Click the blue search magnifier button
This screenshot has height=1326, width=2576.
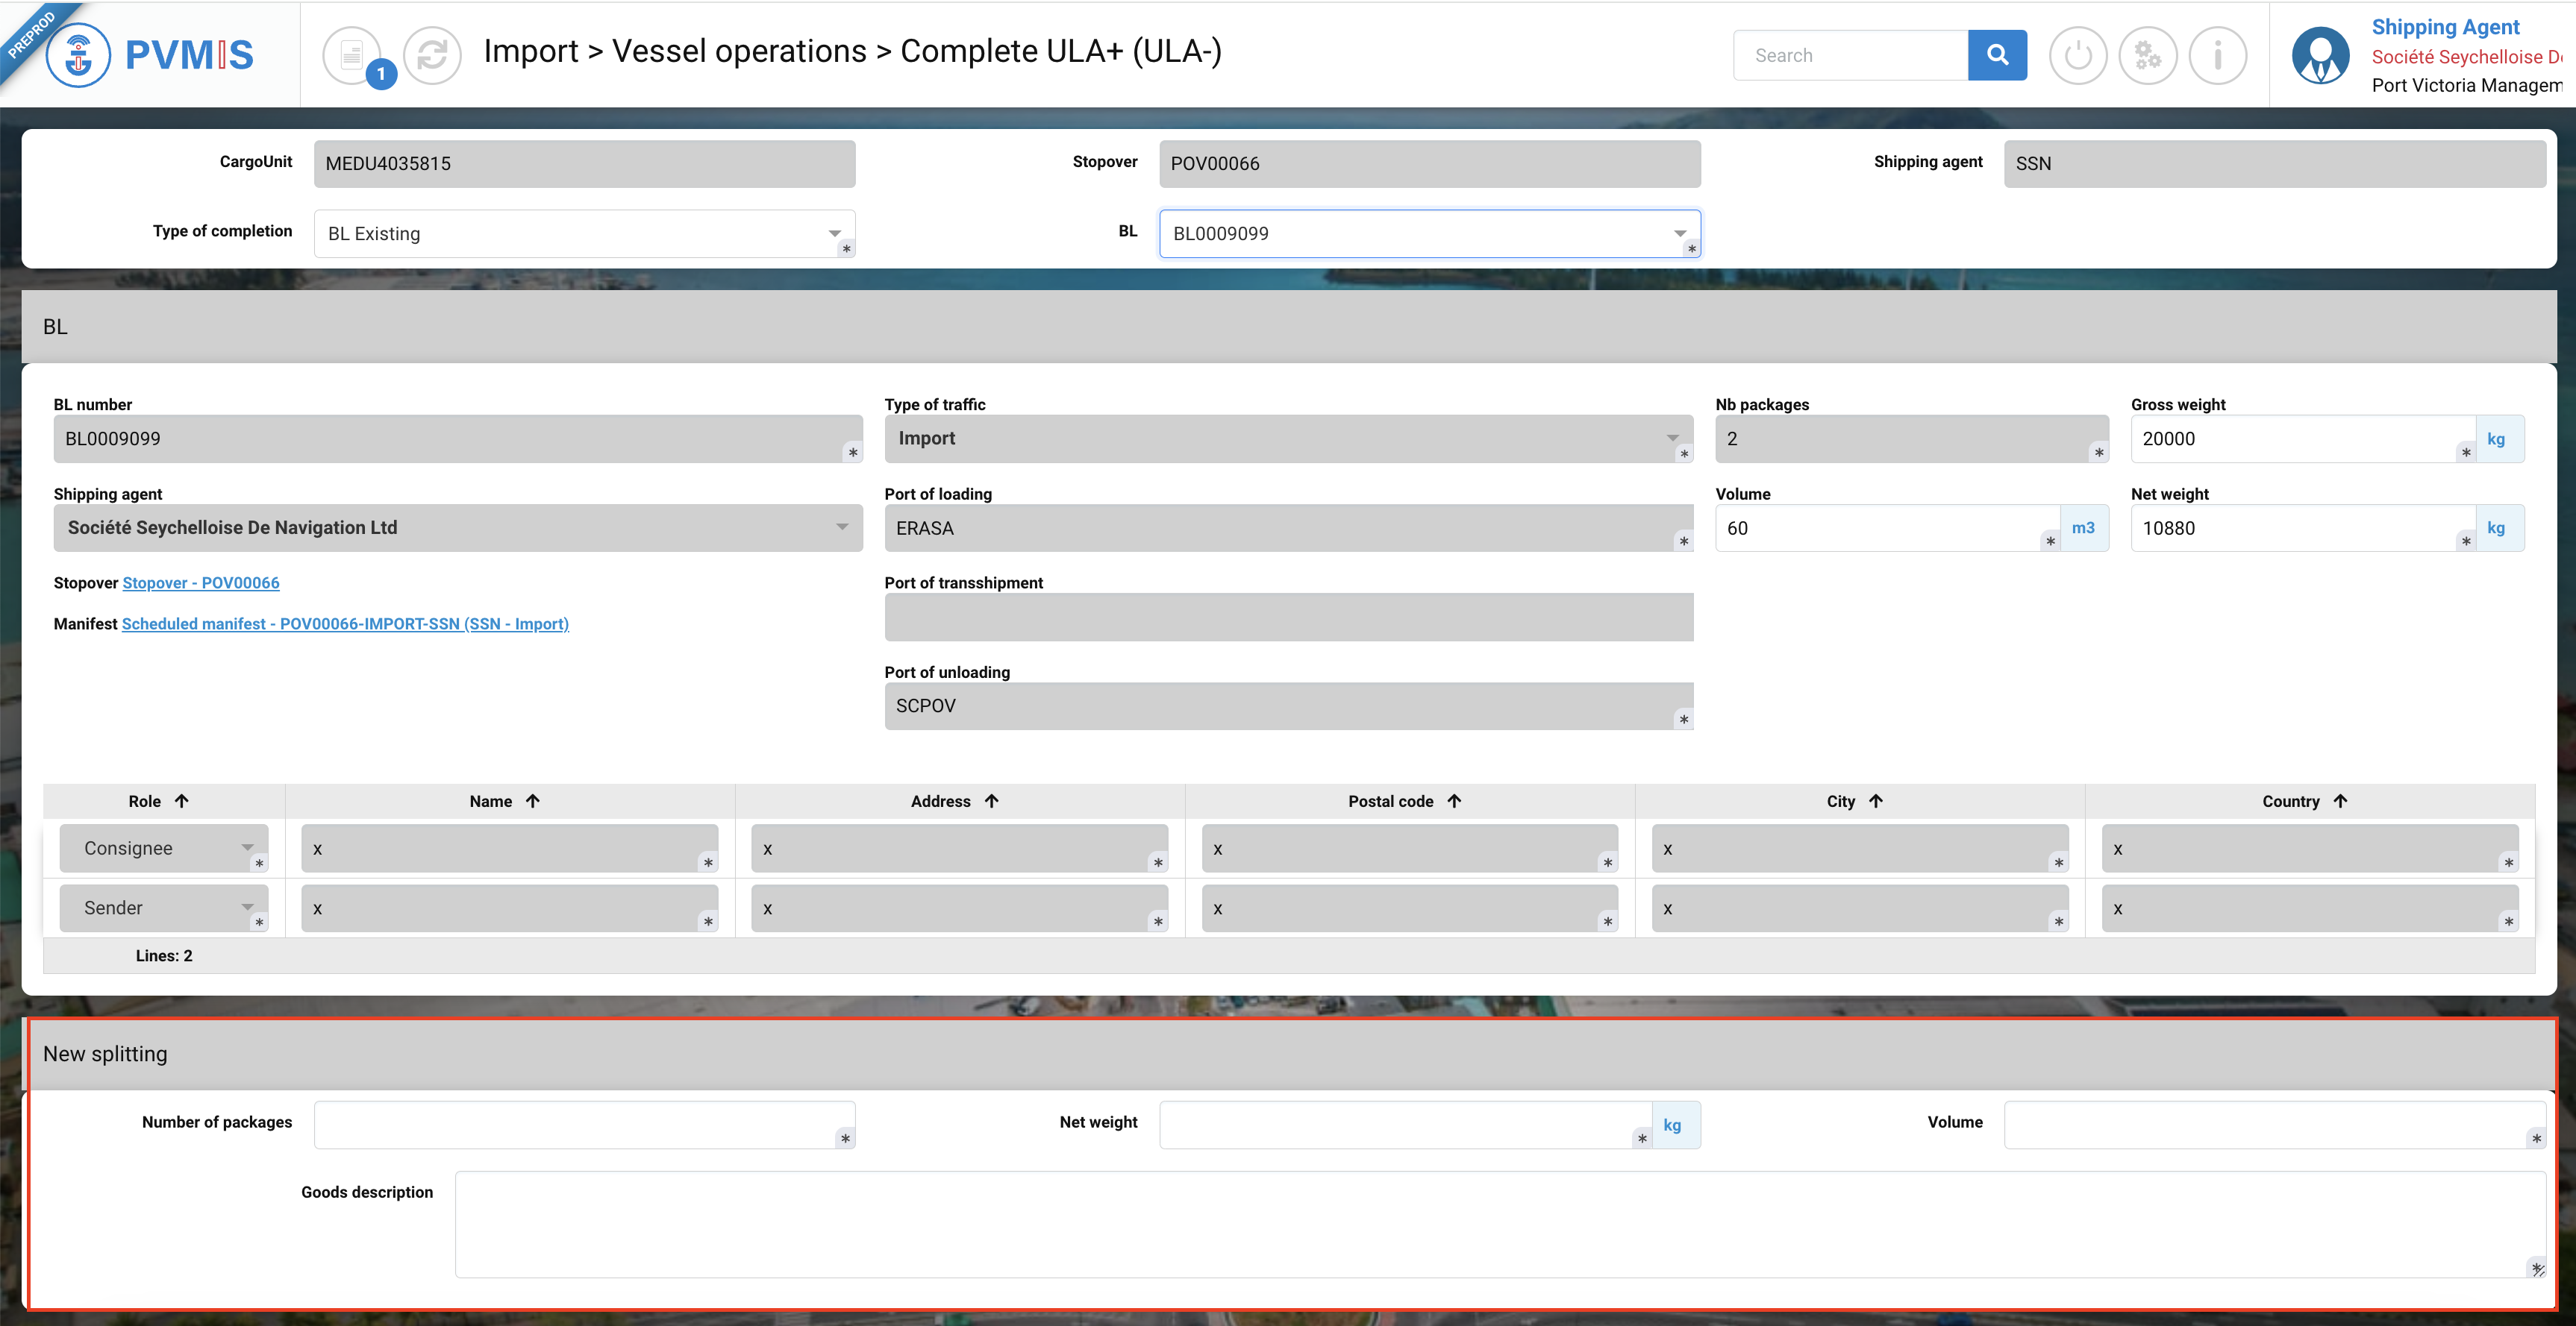coord(1996,55)
